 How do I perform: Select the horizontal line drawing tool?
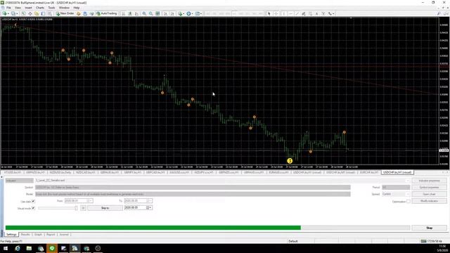coord(290,13)
